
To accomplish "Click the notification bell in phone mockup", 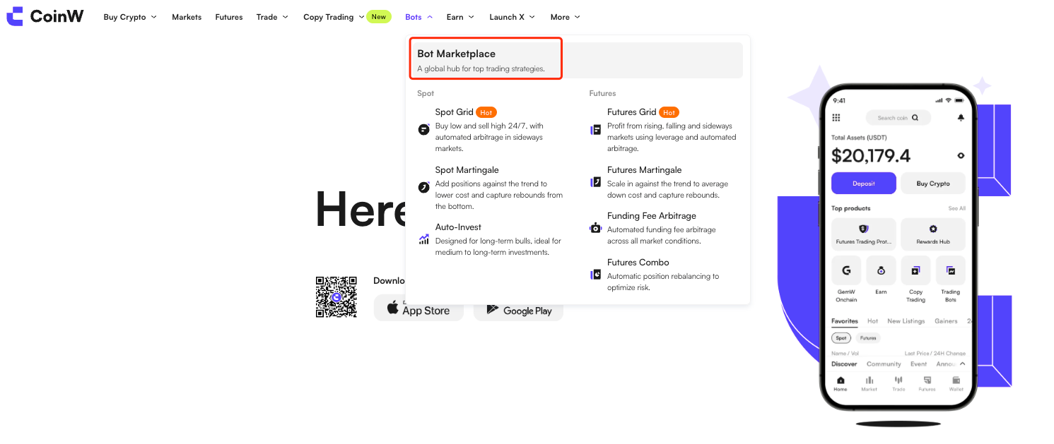I will (960, 118).
